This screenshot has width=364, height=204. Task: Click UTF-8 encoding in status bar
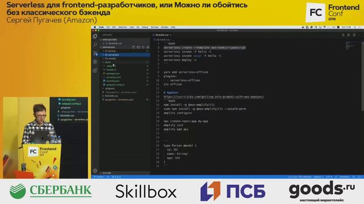[x=329, y=177]
